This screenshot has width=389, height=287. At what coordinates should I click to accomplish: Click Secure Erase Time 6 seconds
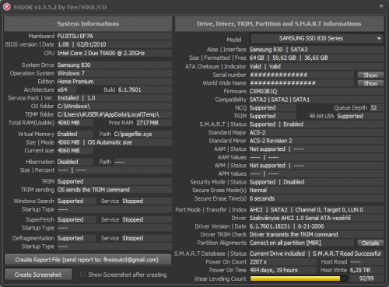click(x=262, y=198)
